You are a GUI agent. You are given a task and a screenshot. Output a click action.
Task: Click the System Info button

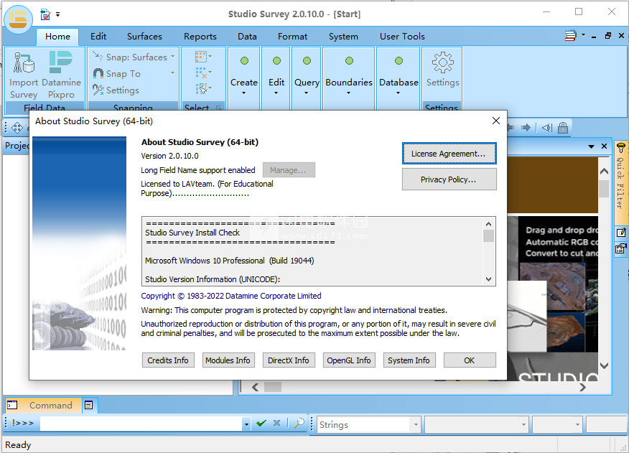(x=409, y=360)
